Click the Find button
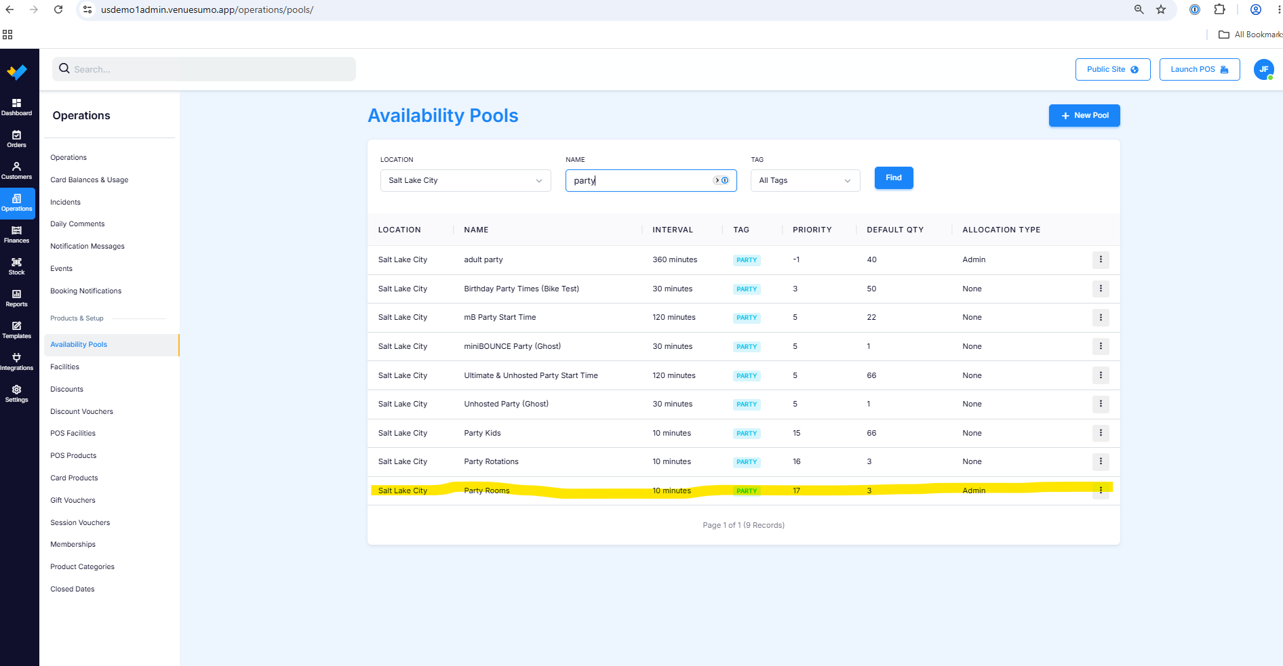1283x666 pixels. 893,178
